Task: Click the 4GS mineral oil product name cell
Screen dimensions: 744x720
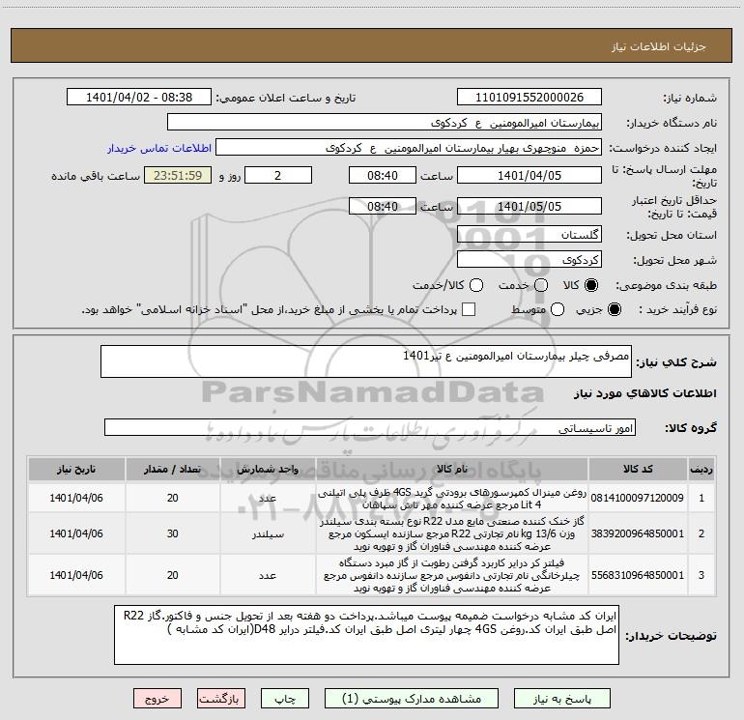Action: click(452, 499)
